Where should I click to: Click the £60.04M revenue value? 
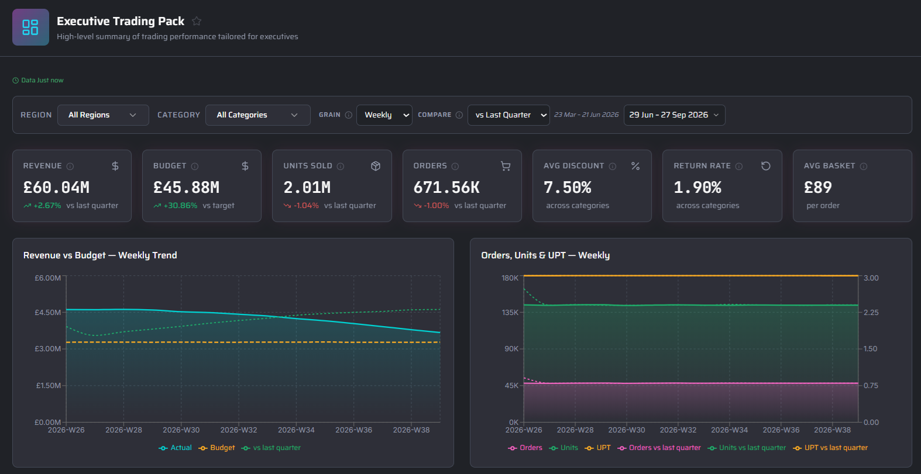coord(56,188)
